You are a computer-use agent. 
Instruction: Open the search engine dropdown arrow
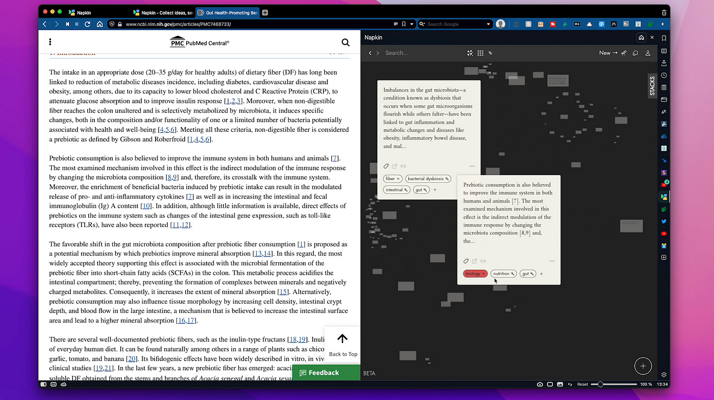(x=489, y=24)
